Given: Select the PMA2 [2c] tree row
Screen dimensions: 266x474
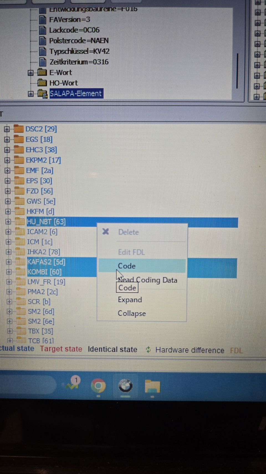Looking at the screenshot, I should pyautogui.click(x=43, y=292).
